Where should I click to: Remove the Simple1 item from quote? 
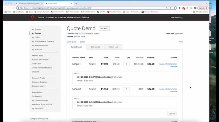pos(174,66)
